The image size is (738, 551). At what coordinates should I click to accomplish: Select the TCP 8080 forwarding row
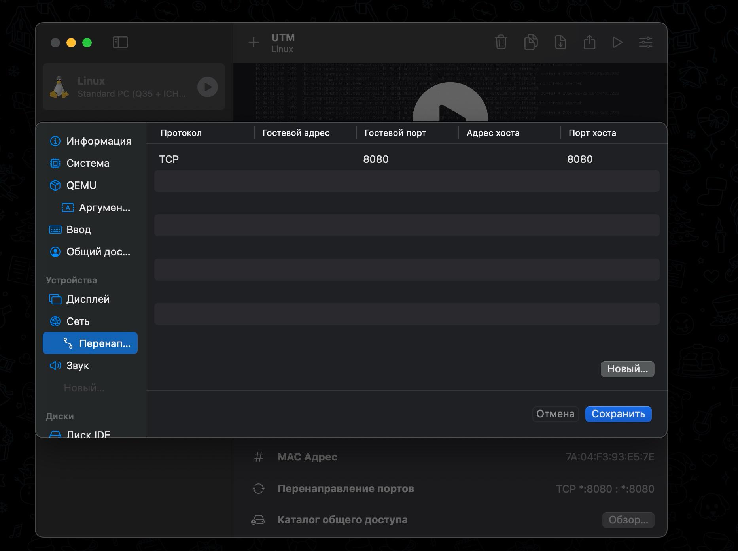point(407,159)
